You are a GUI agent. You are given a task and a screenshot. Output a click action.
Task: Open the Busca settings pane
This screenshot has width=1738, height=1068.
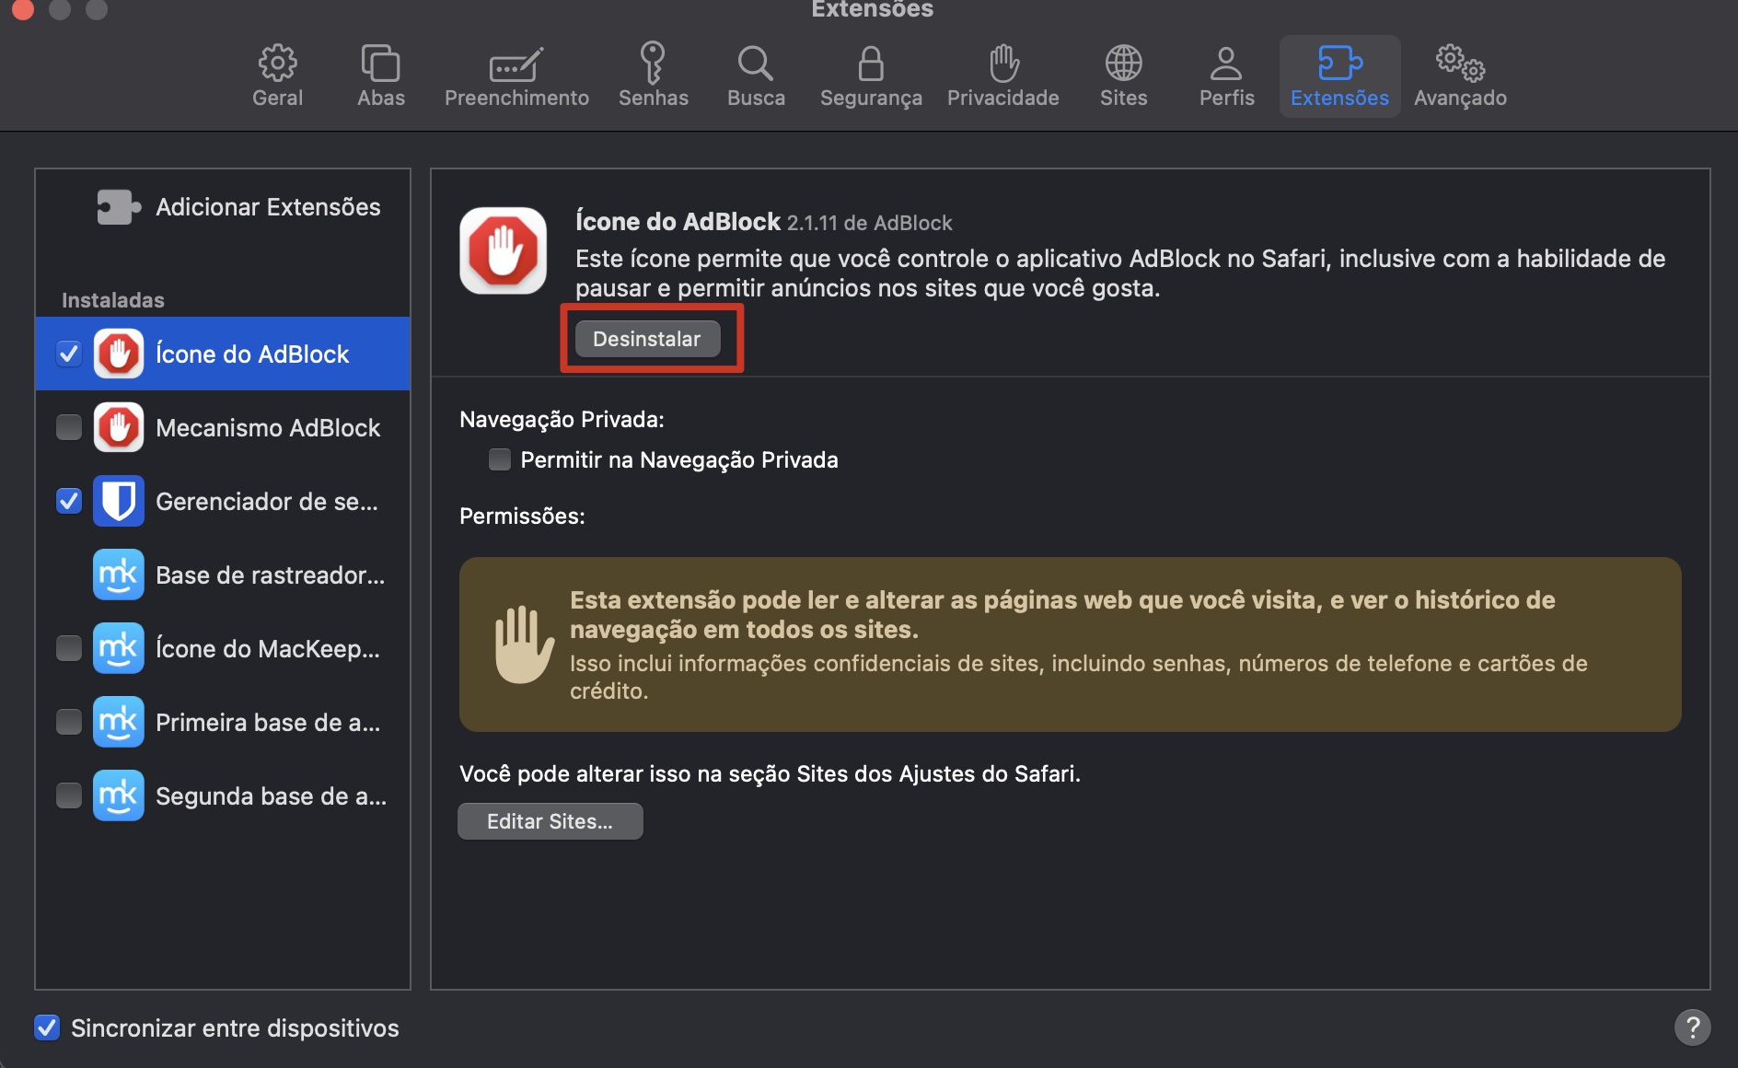[755, 75]
